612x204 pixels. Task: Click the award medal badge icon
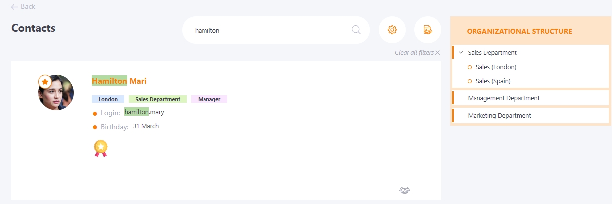click(x=101, y=148)
